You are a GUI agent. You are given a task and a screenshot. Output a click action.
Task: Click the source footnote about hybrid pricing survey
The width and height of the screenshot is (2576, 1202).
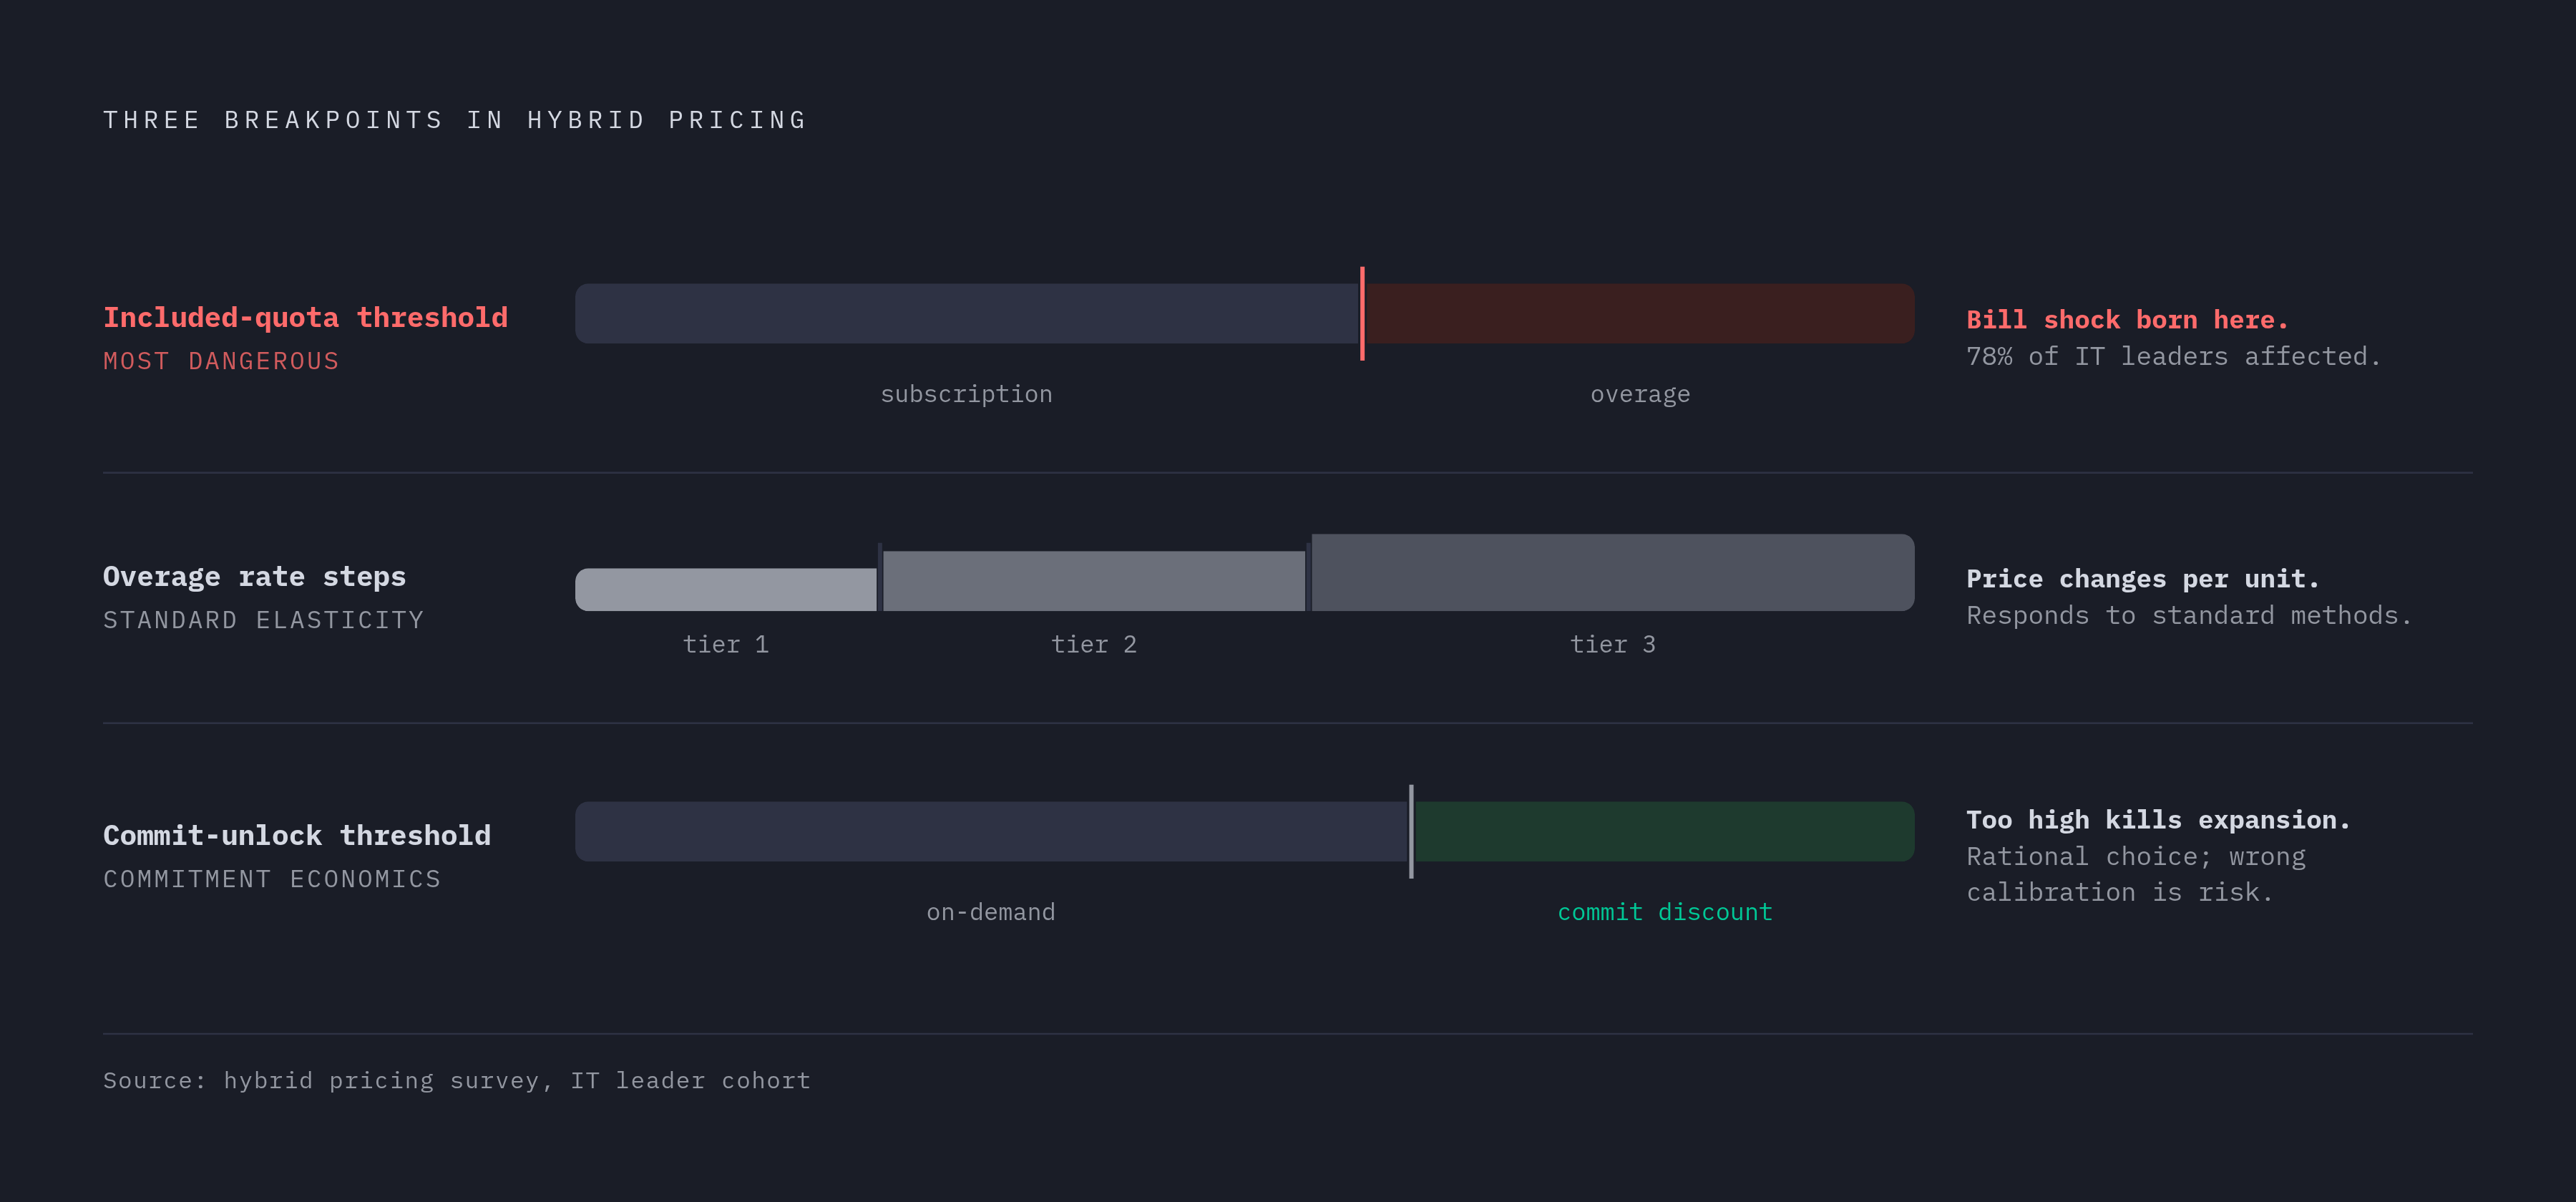[x=457, y=1080]
